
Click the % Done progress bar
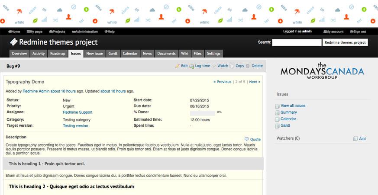(203, 113)
